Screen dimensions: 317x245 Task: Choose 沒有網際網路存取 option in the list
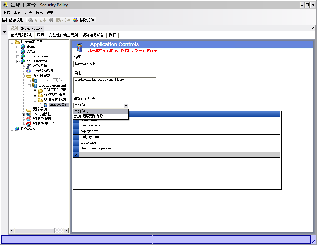[101, 116]
